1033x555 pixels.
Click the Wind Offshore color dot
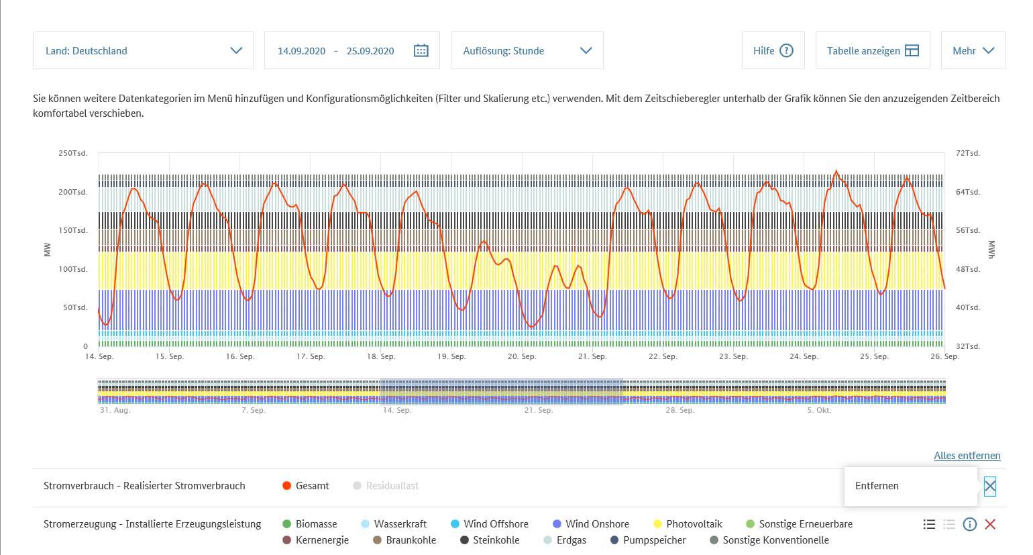pyautogui.click(x=455, y=524)
